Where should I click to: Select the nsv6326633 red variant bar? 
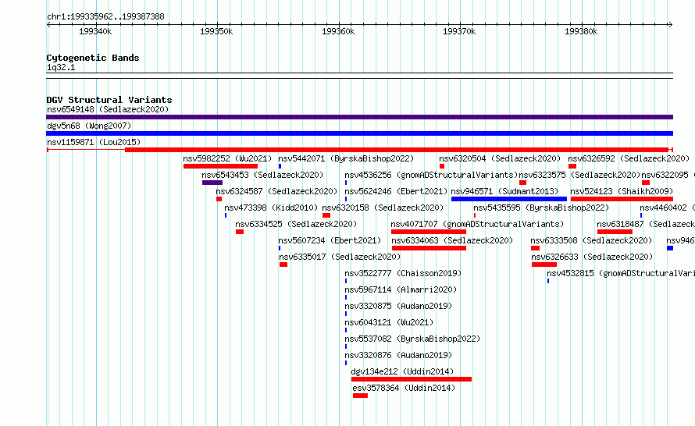pos(544,264)
